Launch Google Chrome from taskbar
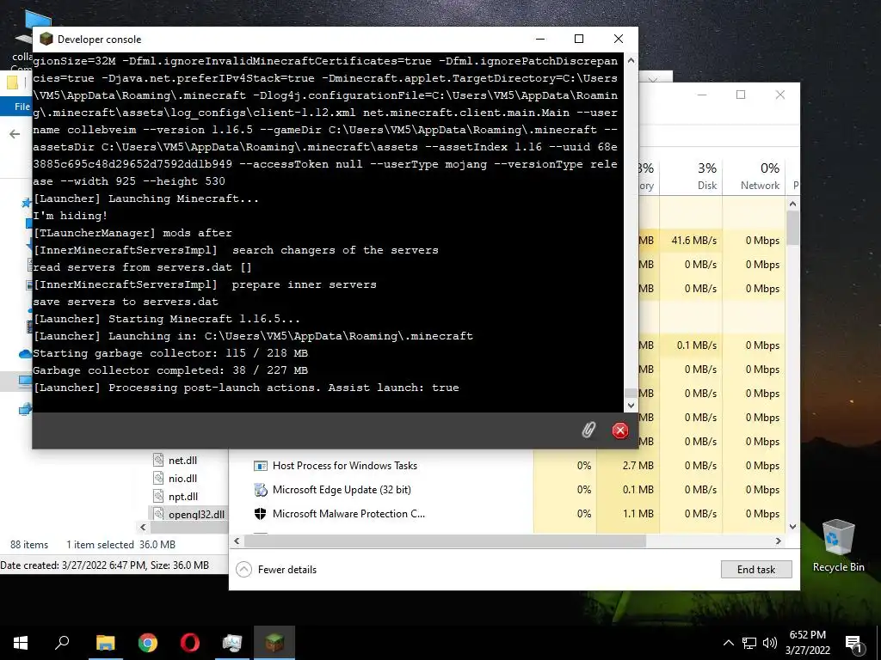 click(x=148, y=643)
